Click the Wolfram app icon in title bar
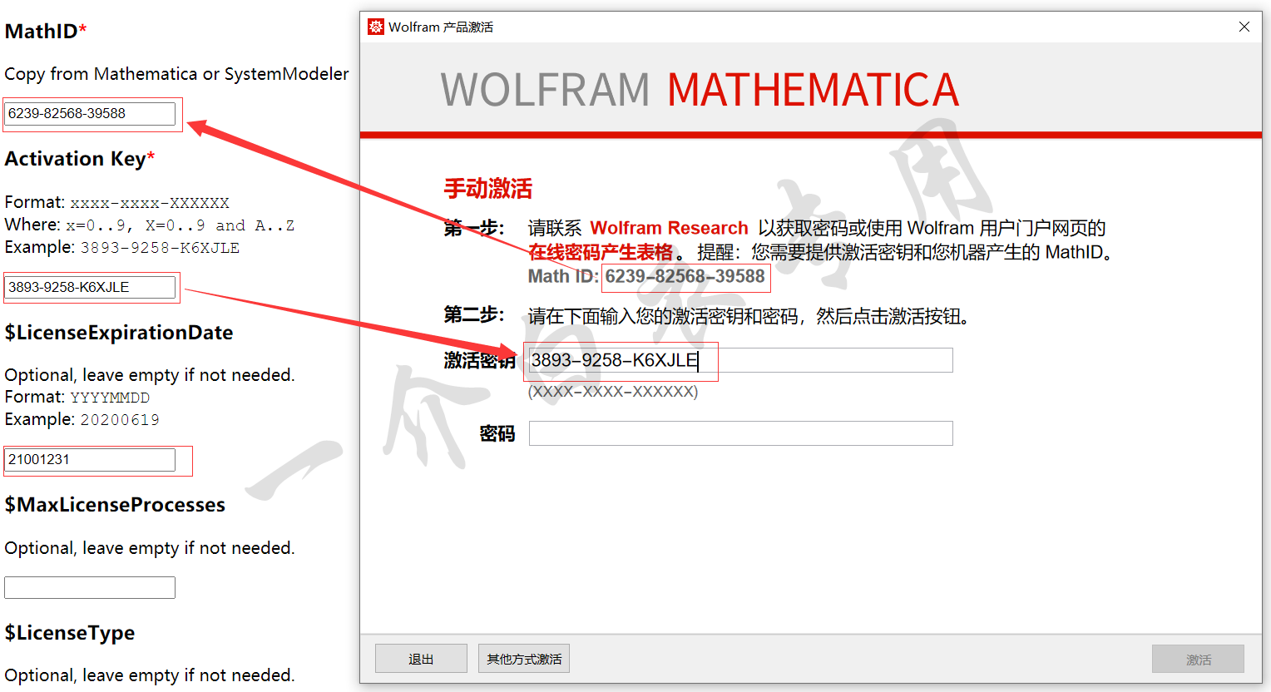Image resolution: width=1271 pixels, height=692 pixels. [x=376, y=27]
